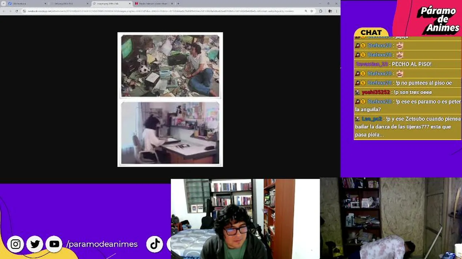Open the browser profile avatar
462x259 pixels.
coord(330,11)
